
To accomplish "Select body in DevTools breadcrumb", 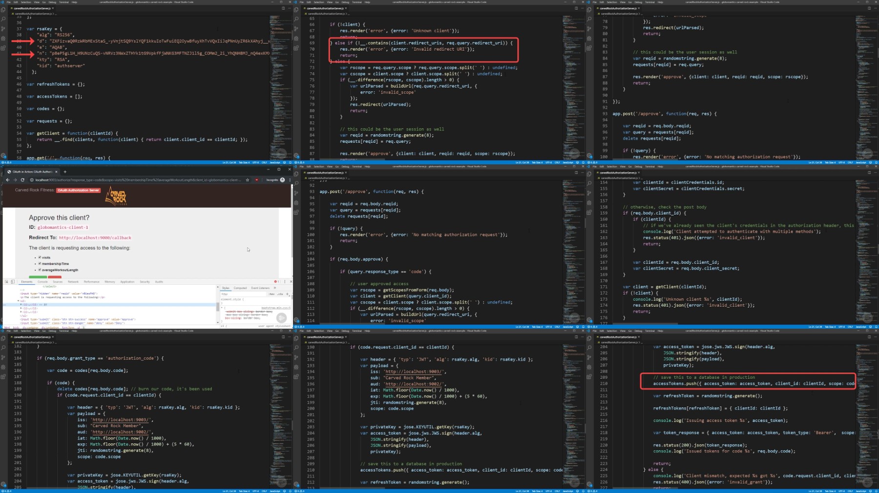I will tap(16, 327).
